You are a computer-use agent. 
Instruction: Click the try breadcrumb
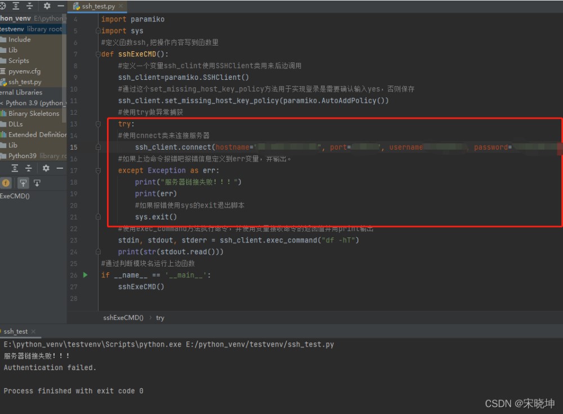pos(160,318)
